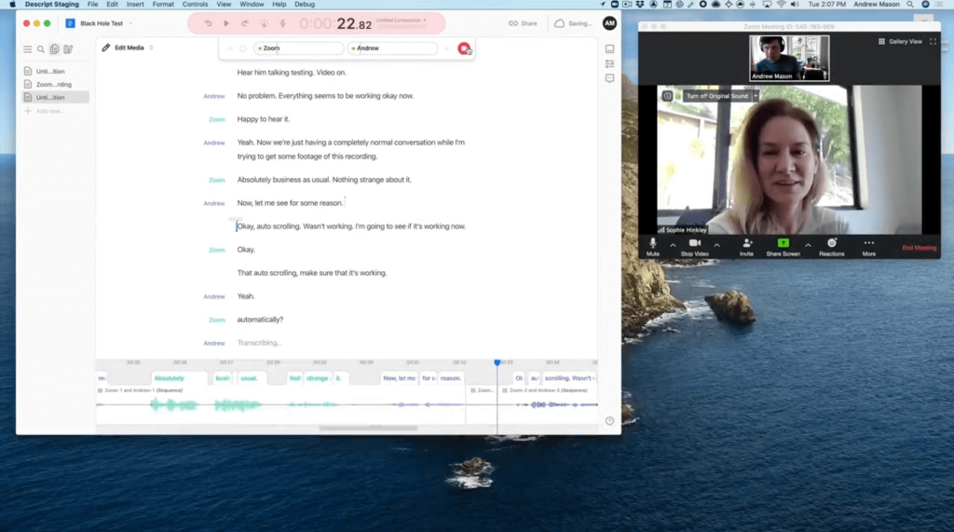The image size is (954, 532).
Task: Toggle Stop Video in Zoom
Action: [694, 246]
